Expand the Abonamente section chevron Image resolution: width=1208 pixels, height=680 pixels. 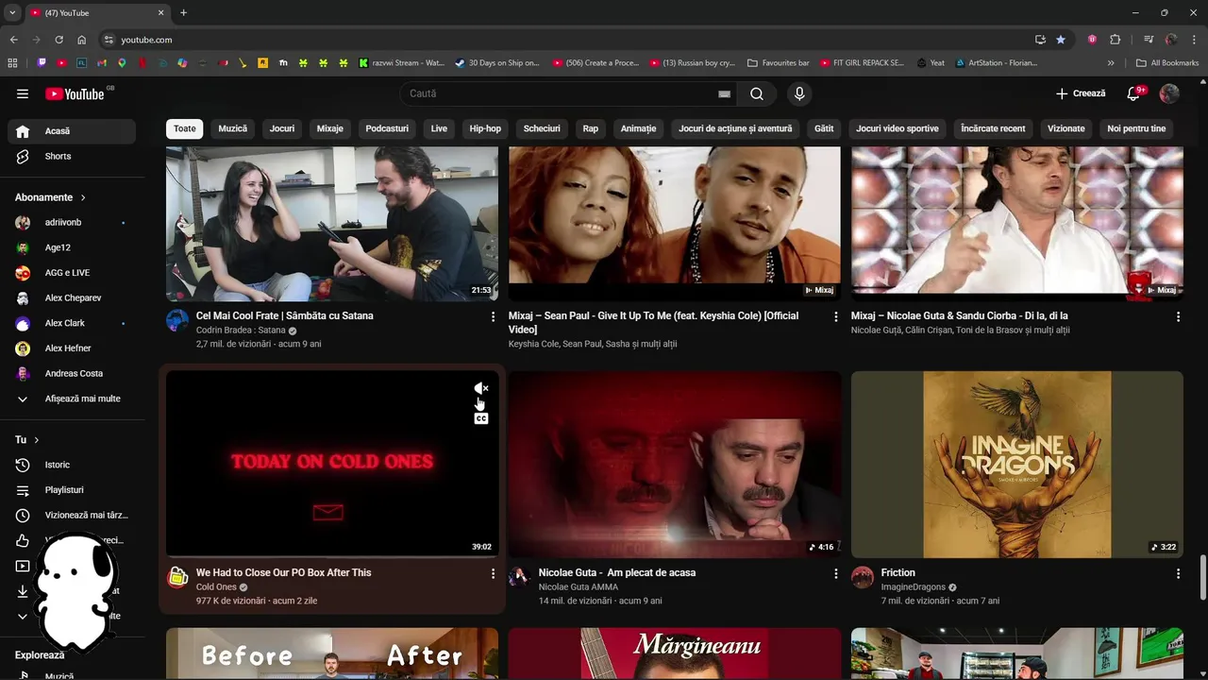(83, 197)
